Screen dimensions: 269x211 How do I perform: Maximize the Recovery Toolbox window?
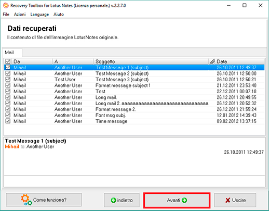(x=245, y=6)
